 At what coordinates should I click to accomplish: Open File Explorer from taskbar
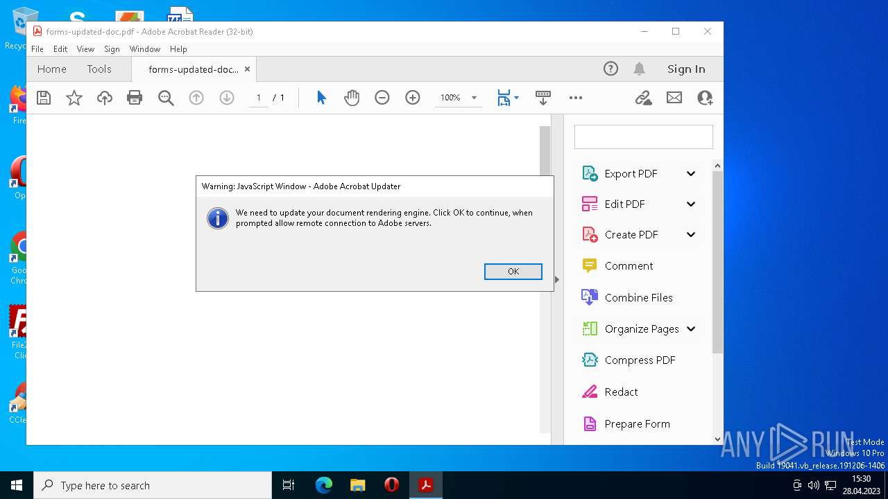click(357, 485)
